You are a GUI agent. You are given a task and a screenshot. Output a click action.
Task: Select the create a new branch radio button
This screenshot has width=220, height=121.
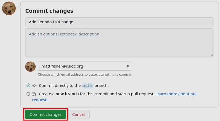point(28,94)
